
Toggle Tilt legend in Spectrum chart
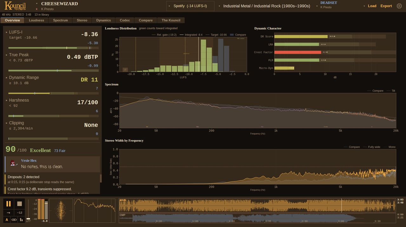391,91
